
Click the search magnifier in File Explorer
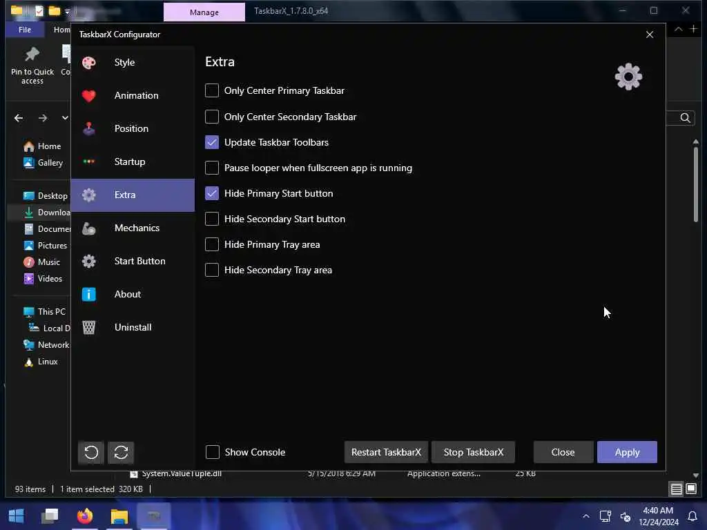(x=685, y=118)
